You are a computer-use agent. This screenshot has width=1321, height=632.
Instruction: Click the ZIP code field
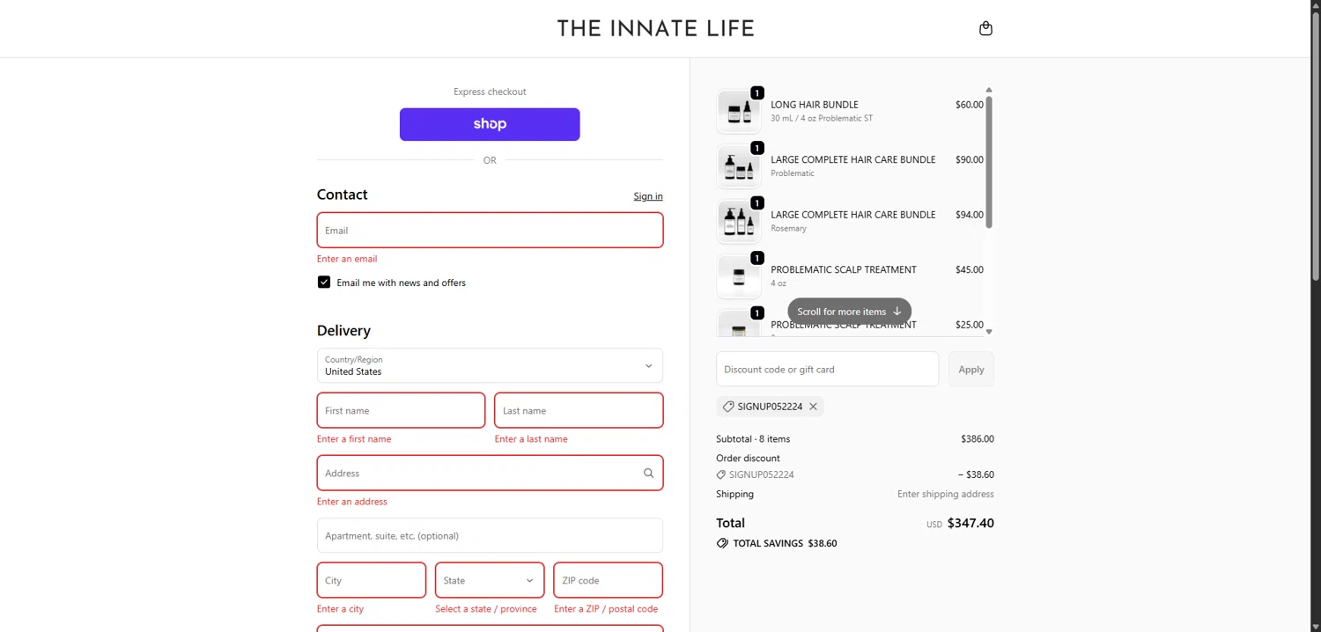point(608,580)
